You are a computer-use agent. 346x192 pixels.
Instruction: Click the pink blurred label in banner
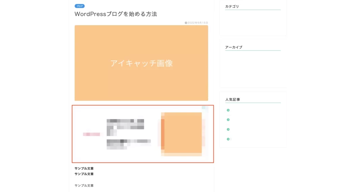[x=91, y=134]
